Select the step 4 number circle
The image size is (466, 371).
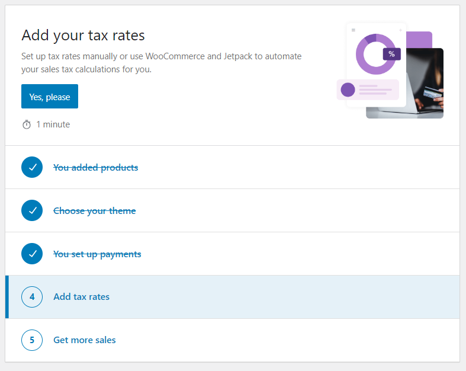tap(32, 297)
